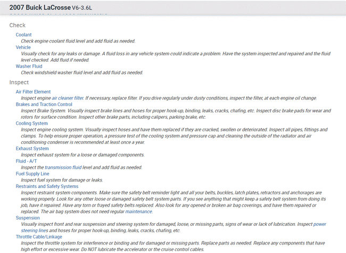Open the Washer Fluid link
This screenshot has height=253, width=346.
(x=29, y=67)
